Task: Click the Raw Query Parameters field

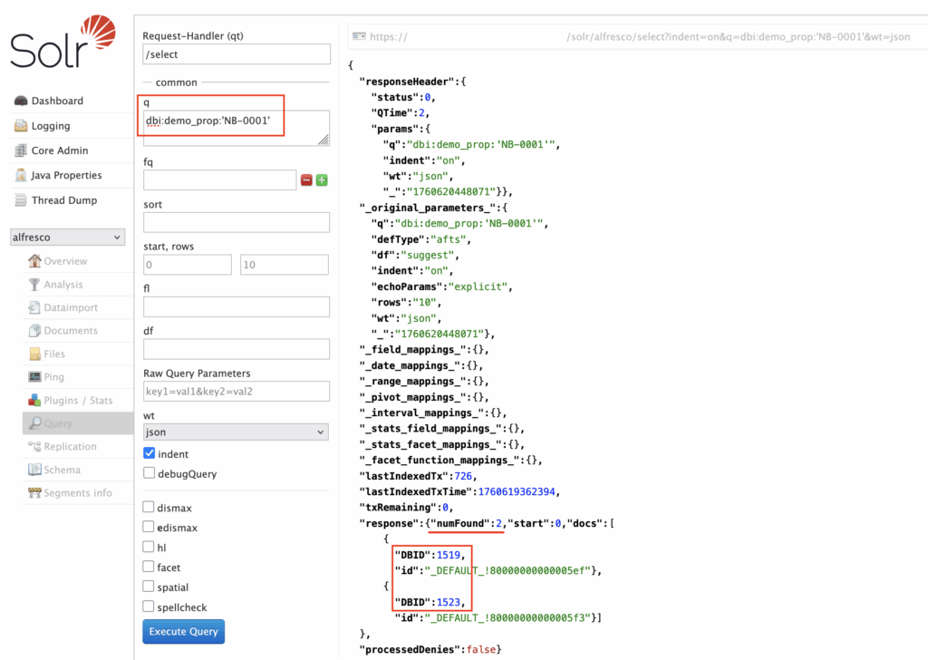Action: pyautogui.click(x=236, y=391)
